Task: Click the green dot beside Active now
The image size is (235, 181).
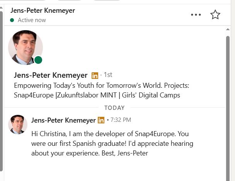Action: pos(12,20)
